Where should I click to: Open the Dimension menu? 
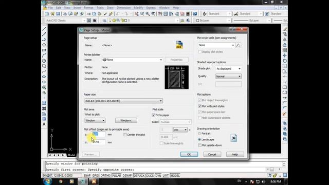click(123, 8)
